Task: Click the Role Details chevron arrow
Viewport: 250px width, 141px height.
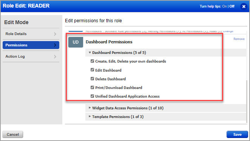Action: [55, 34]
